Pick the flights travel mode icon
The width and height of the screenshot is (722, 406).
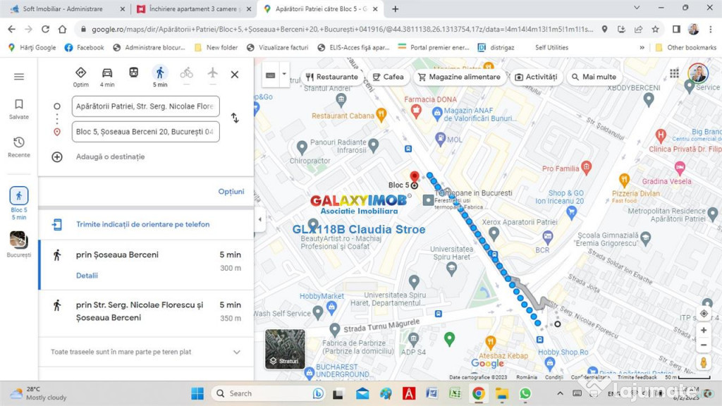click(212, 73)
